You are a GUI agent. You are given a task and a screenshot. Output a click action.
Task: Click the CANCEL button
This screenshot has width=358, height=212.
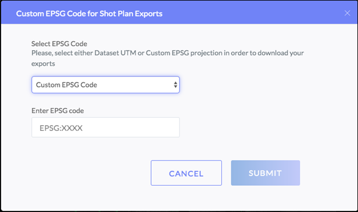tap(186, 173)
